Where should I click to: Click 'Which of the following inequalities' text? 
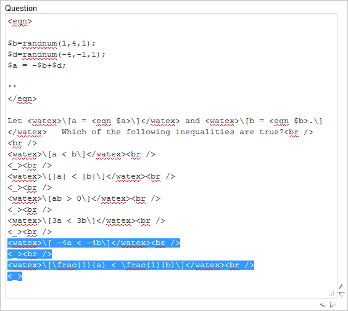(148, 132)
